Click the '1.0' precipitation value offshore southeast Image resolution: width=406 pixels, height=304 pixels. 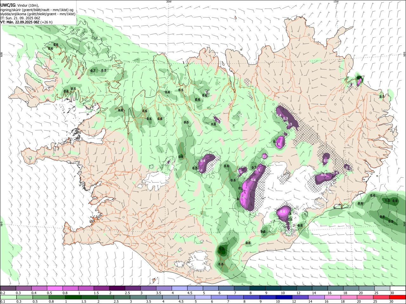coord(387,200)
